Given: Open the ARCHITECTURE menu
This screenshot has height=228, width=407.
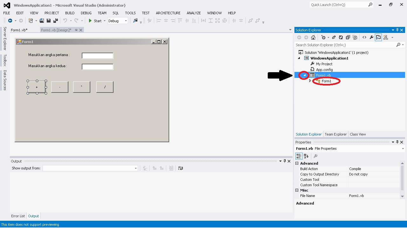Looking at the screenshot, I should coord(168,13).
